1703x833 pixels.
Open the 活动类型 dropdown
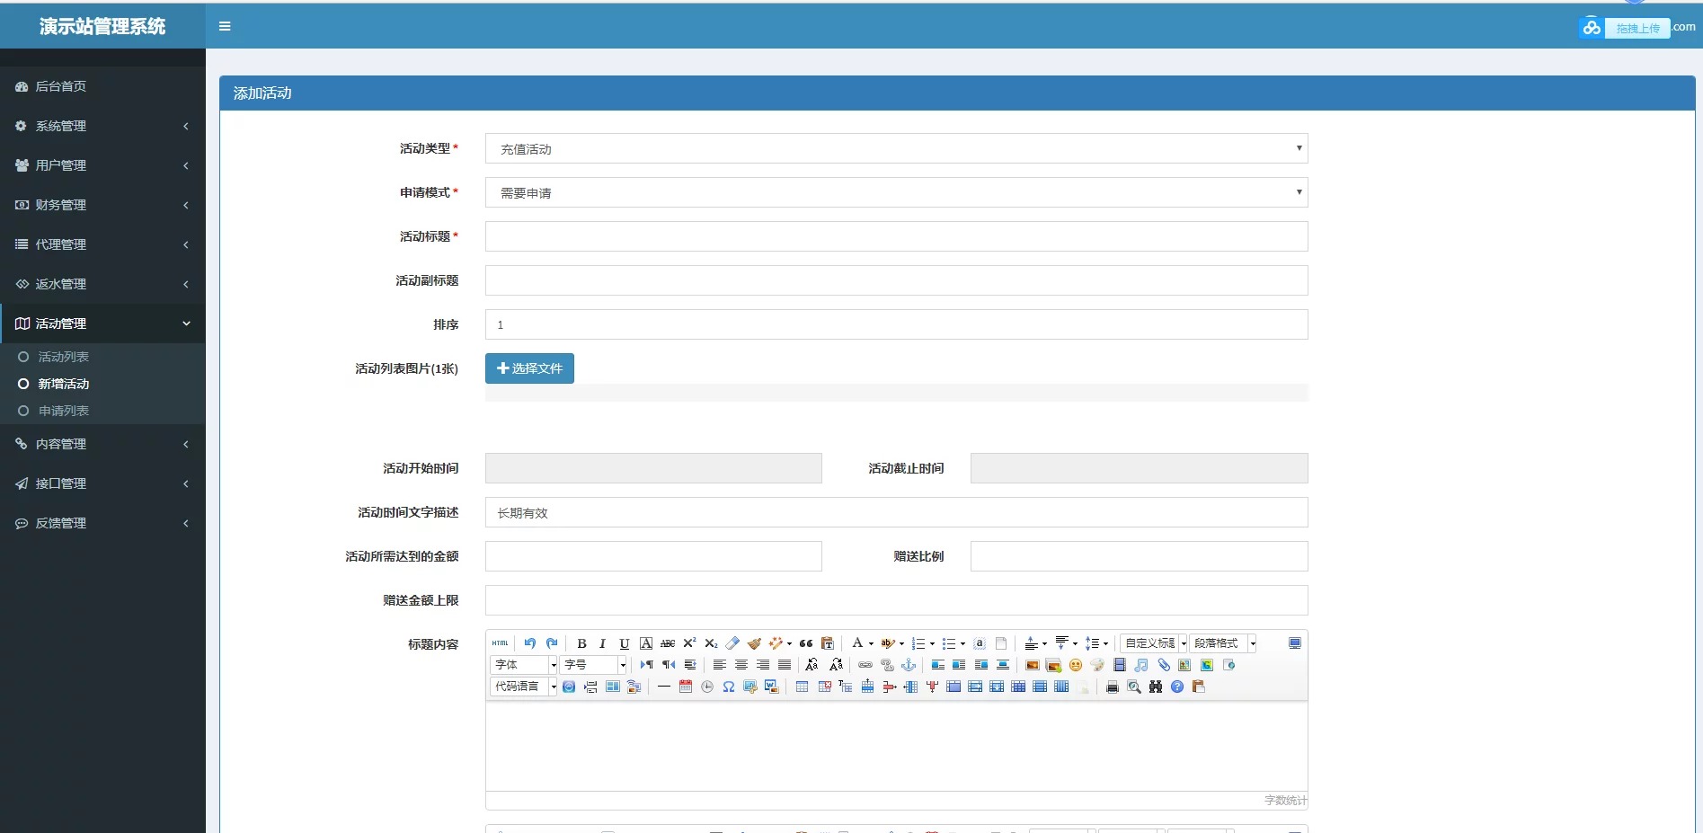pyautogui.click(x=895, y=147)
